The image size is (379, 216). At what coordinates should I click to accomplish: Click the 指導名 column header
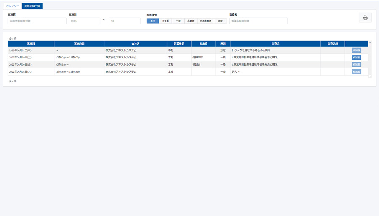click(275, 43)
